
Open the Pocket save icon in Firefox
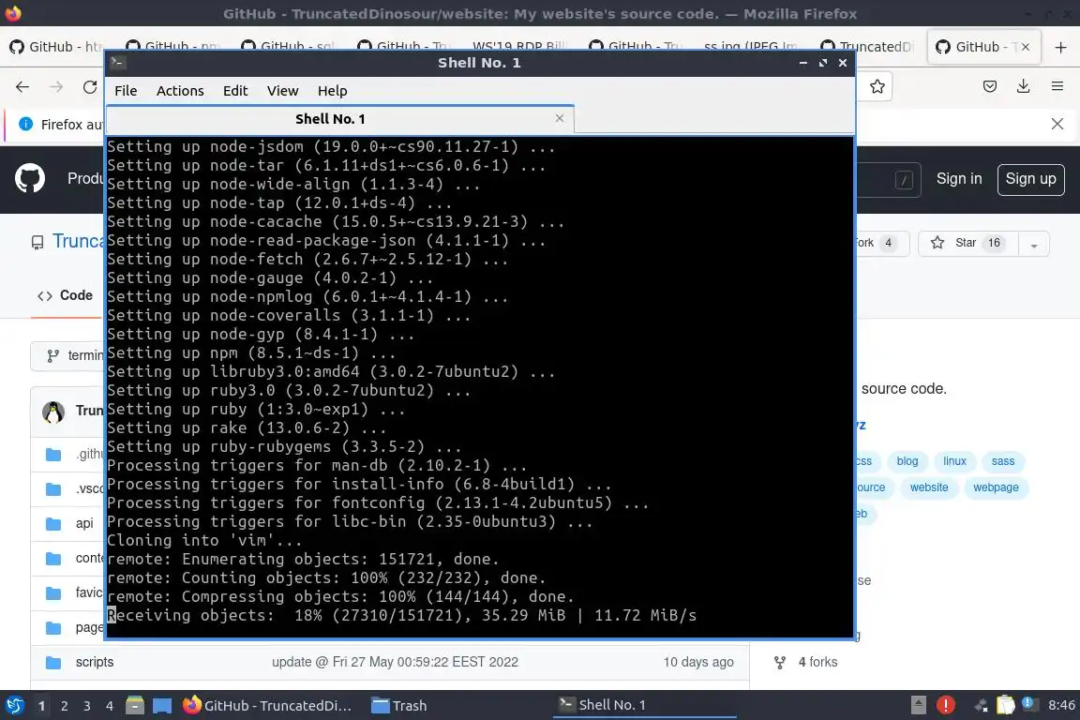tap(990, 86)
